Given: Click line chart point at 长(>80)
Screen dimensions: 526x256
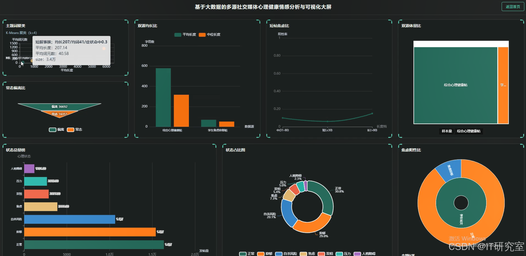Looking at the screenshot, I should click(372, 113).
